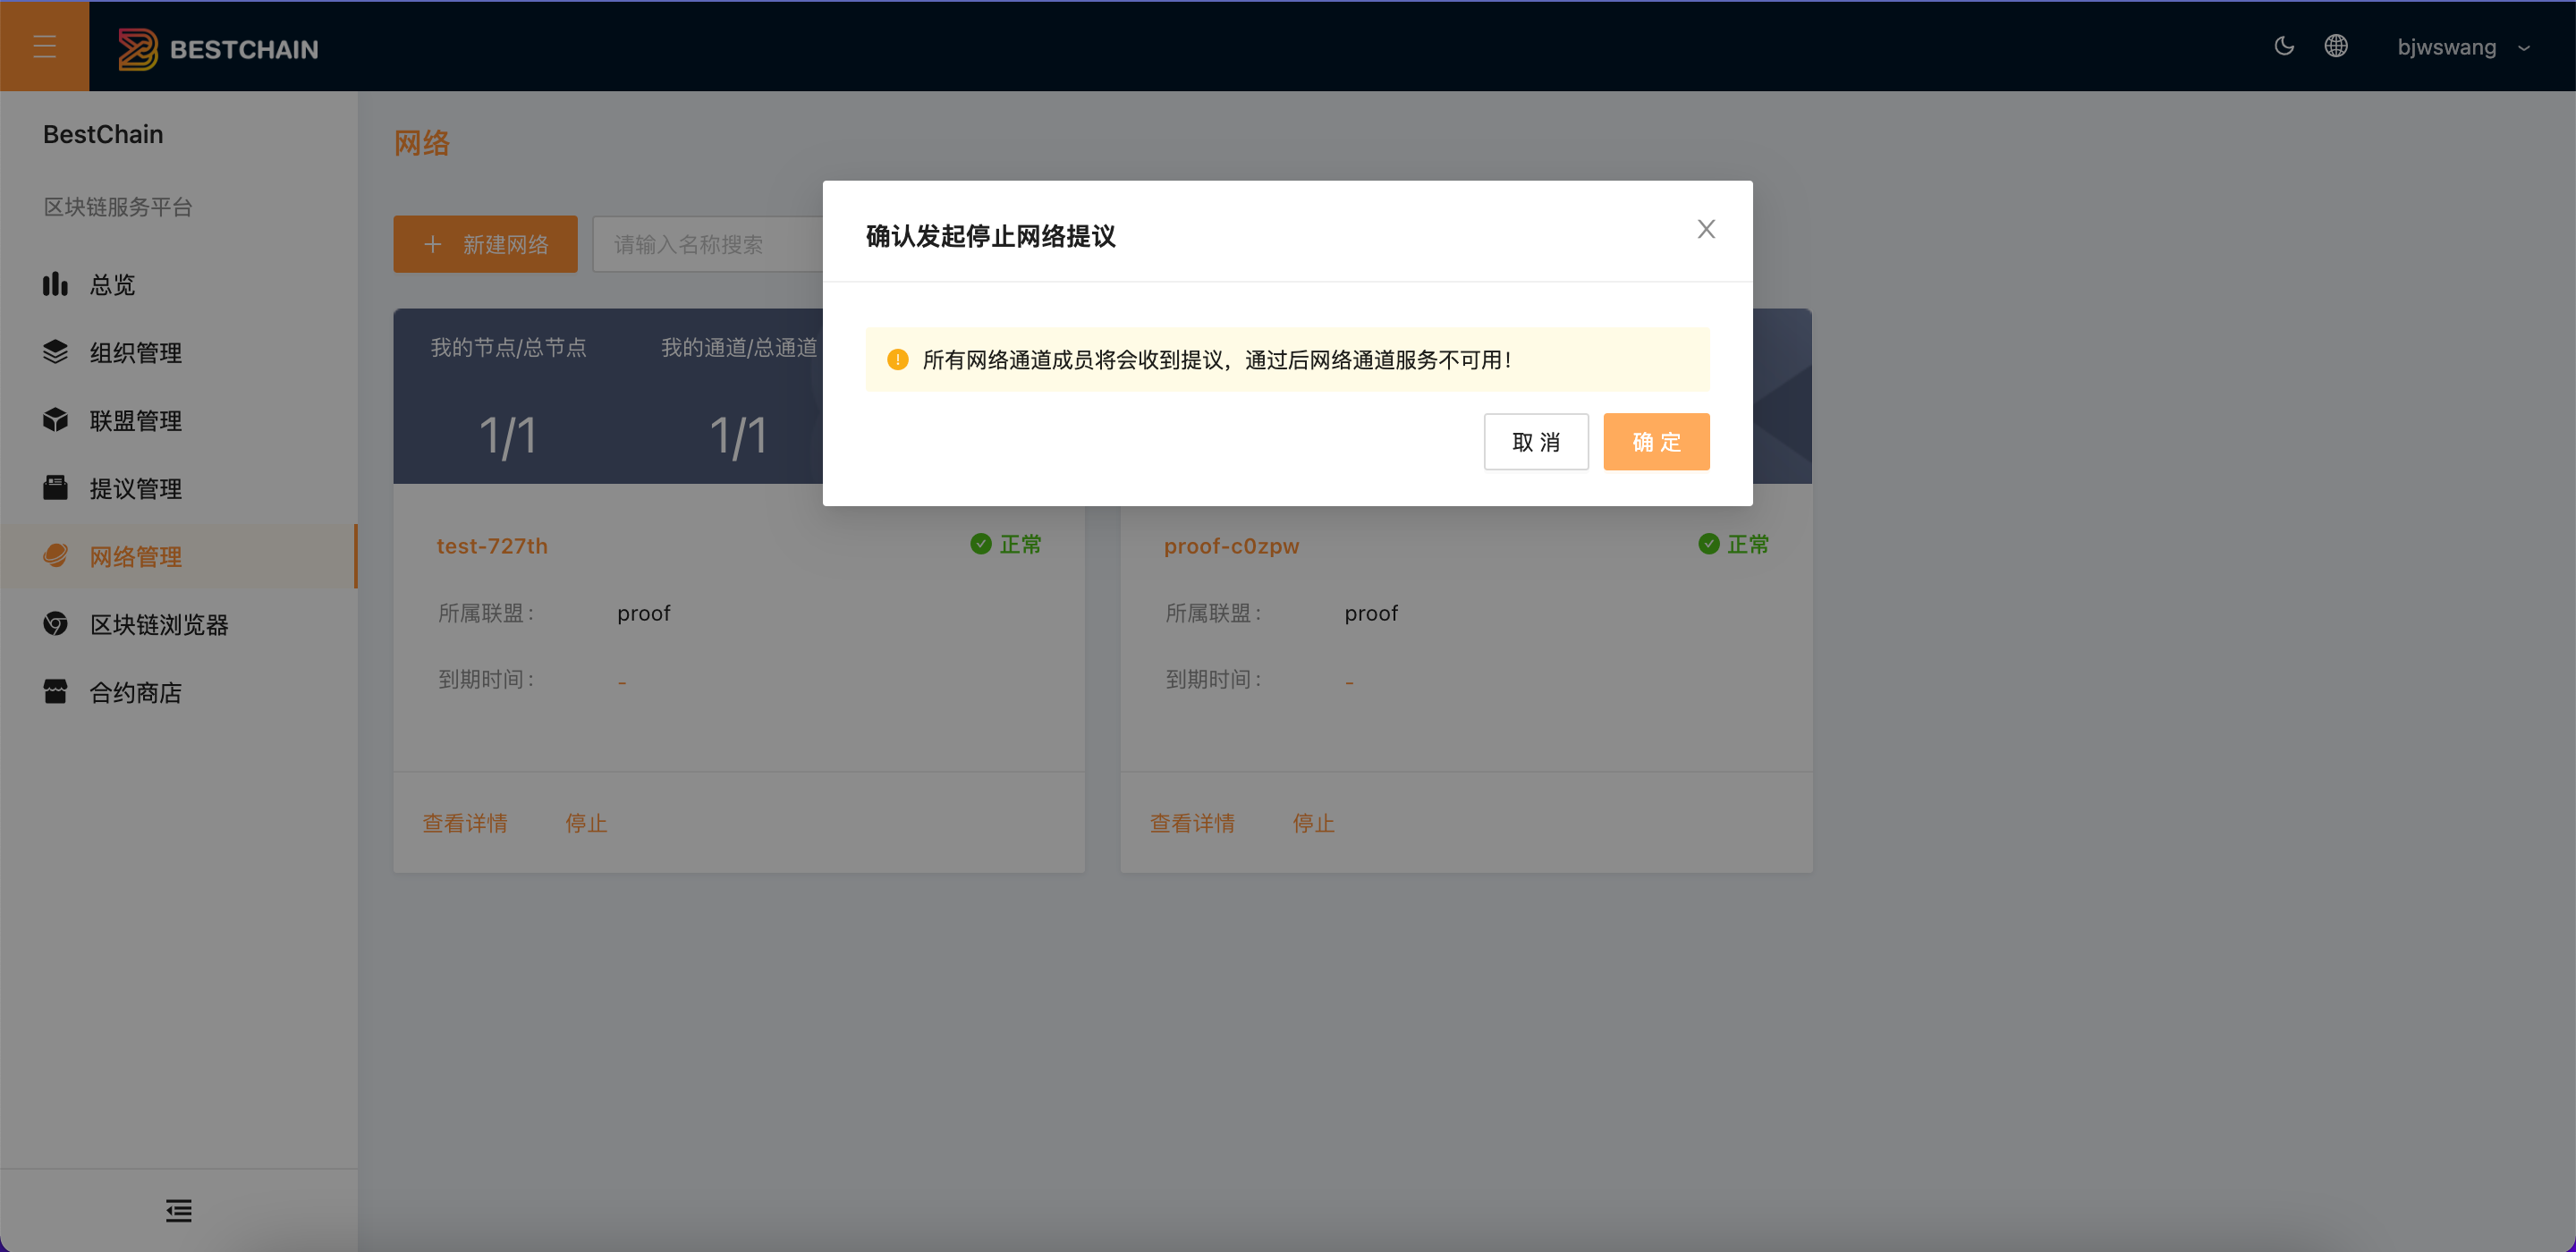Screen dimensions: 2576x1252
Task: Click the 区块链浏览器 chrome icon
Action: click(x=55, y=624)
